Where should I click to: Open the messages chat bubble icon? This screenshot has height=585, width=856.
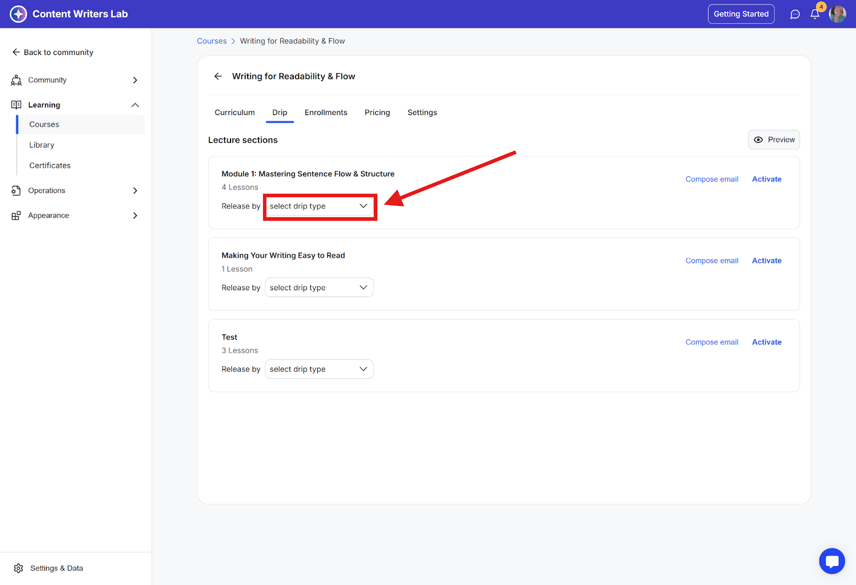pos(795,14)
